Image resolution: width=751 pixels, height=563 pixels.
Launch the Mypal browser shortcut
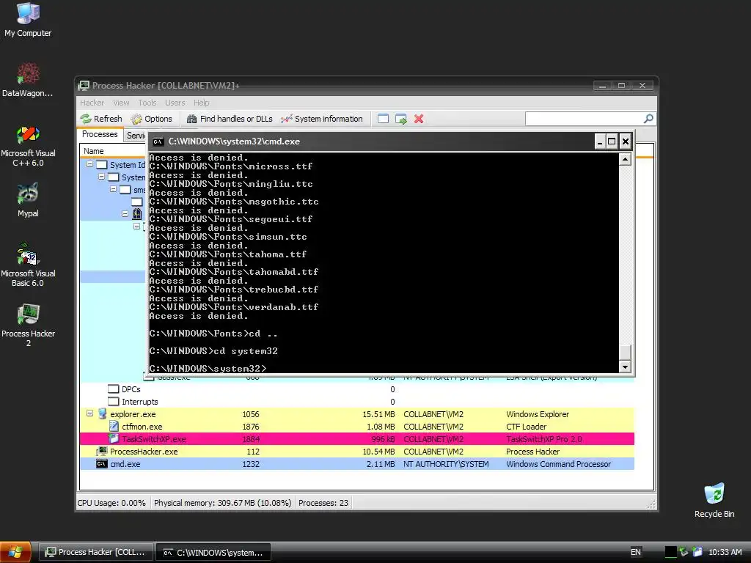[28, 200]
